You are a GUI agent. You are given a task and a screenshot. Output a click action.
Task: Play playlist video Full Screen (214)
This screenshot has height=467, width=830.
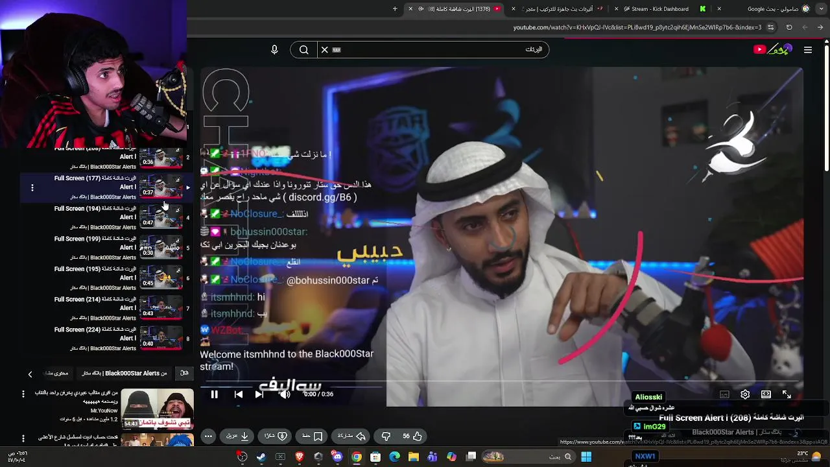click(x=160, y=308)
